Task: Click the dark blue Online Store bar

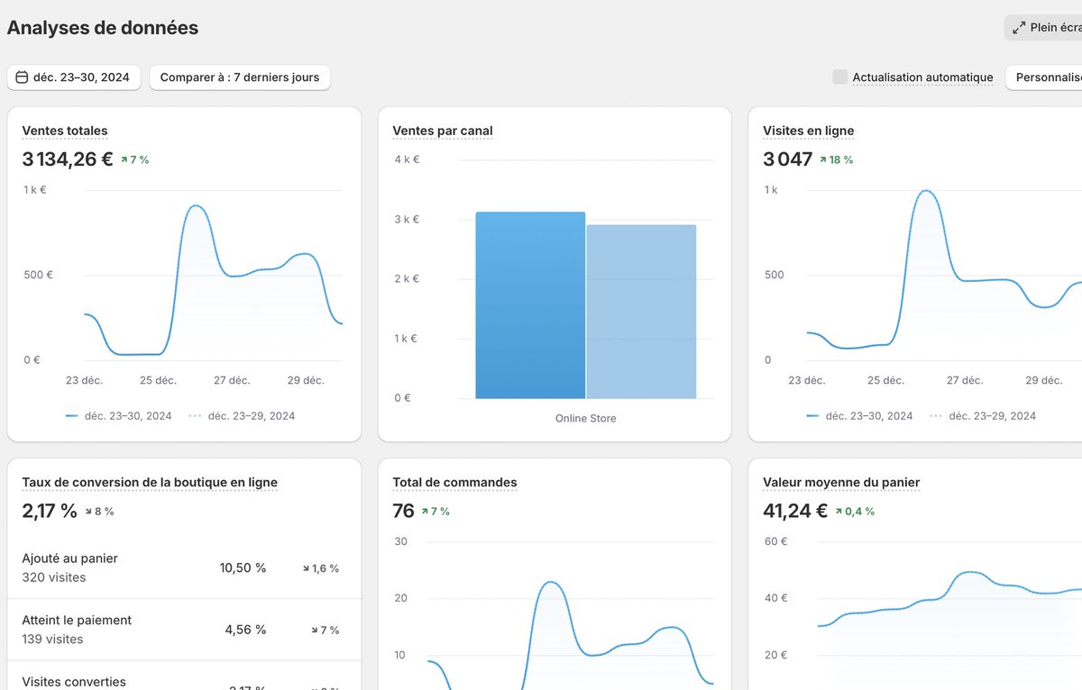Action: [x=530, y=305]
